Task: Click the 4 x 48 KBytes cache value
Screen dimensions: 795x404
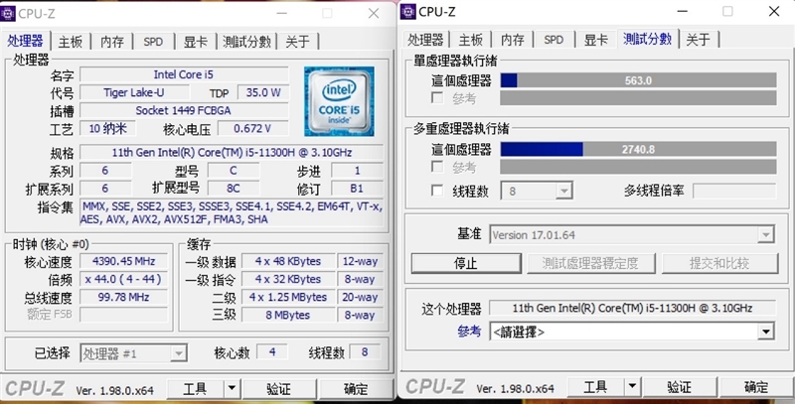Action: [x=288, y=261]
